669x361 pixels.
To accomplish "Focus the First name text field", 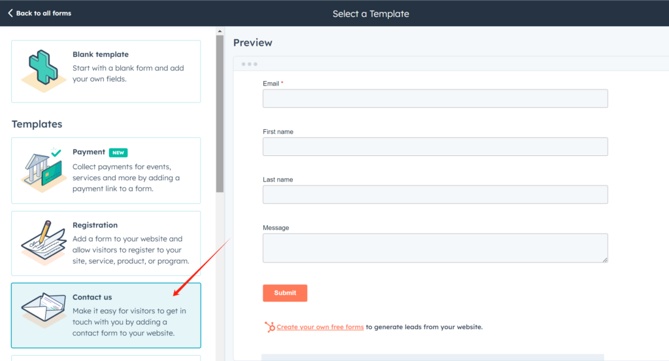I will (435, 147).
